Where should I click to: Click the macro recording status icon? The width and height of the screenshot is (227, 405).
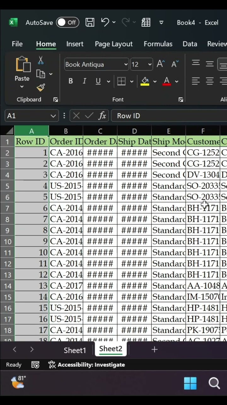tap(35, 365)
